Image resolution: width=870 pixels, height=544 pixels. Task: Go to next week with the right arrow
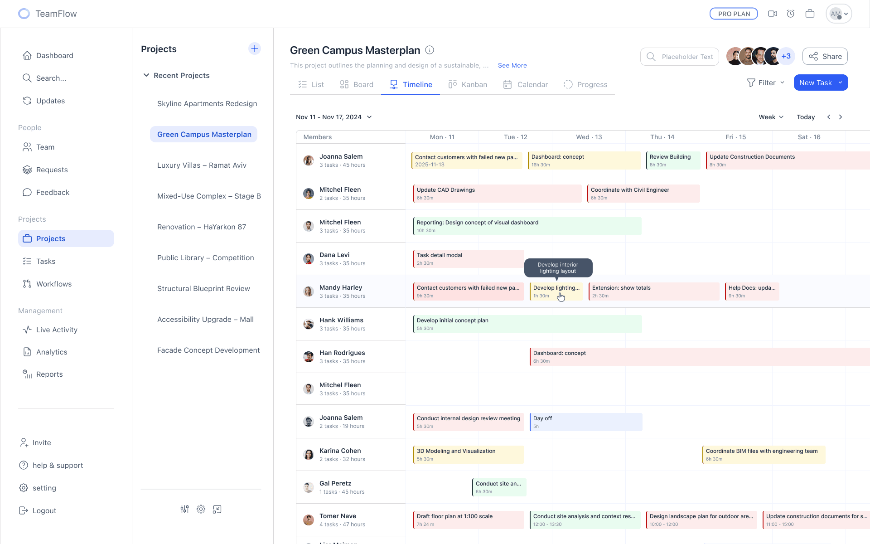click(x=841, y=117)
